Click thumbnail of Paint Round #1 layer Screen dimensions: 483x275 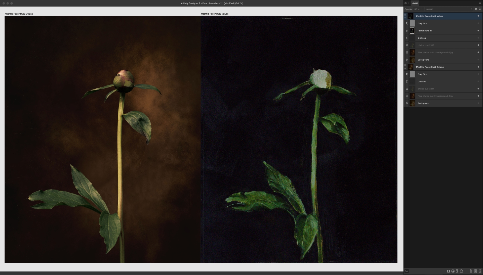[412, 31]
